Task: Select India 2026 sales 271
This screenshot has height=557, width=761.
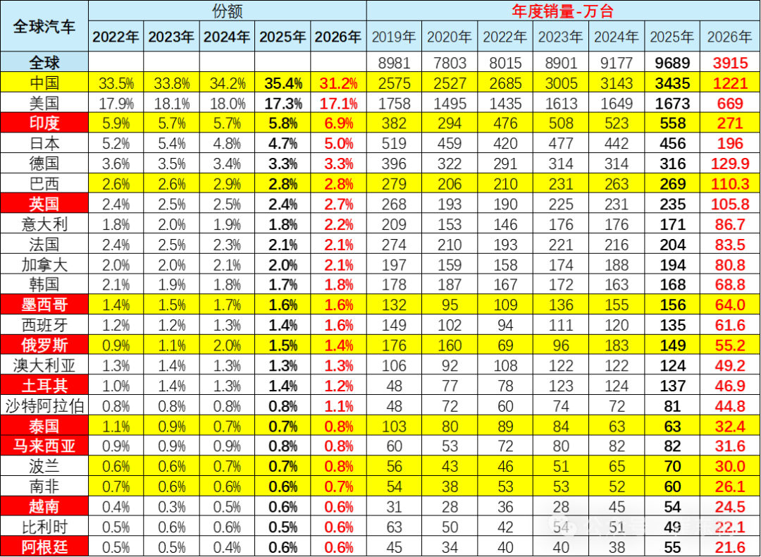Action: point(730,123)
